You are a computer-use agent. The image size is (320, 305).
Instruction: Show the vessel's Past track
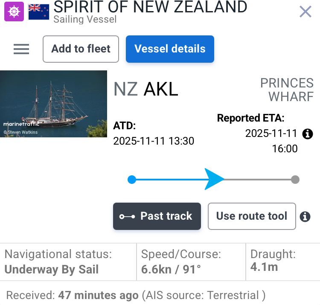157,216
